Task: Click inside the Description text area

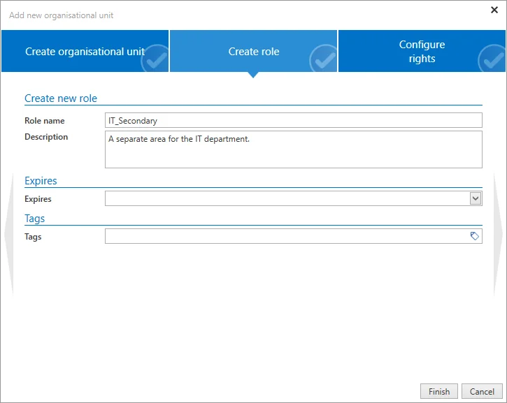Action: coord(294,149)
